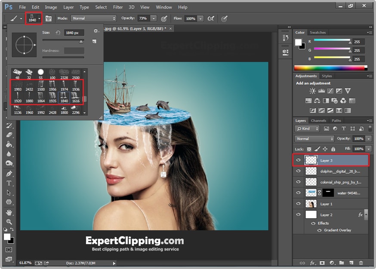Hide the dolphin__digital__28_b layer

pos(298,171)
